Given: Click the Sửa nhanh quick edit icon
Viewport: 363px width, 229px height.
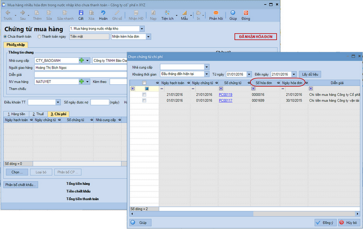Looking at the screenshot, I should coord(65,13).
